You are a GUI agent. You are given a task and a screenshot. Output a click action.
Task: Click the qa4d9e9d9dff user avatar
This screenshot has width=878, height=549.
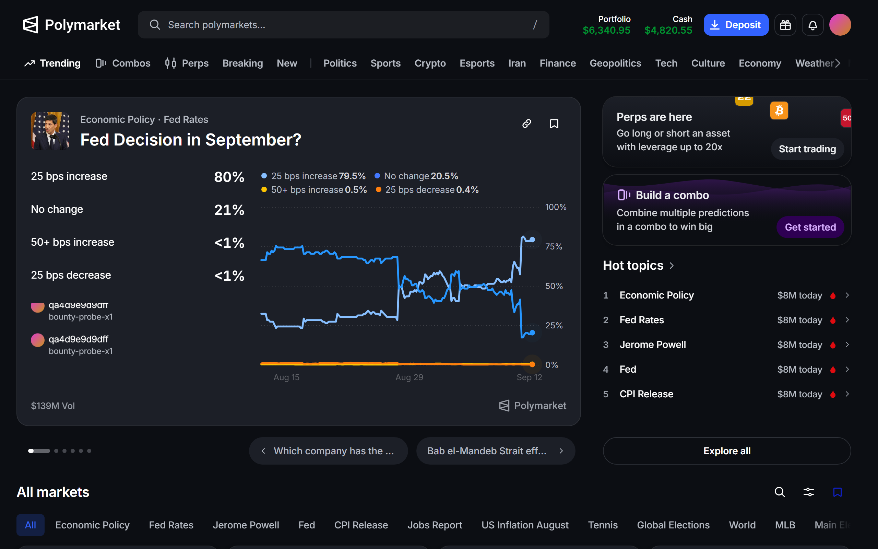[38, 340]
